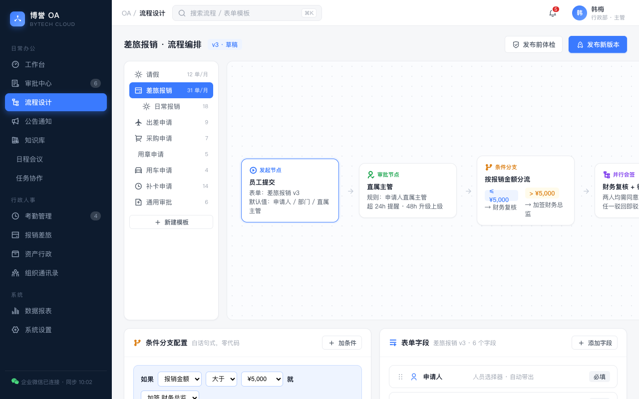Viewport: 639px width, 399px height.
Task: Select the 通用审批 template
Action: pyautogui.click(x=171, y=202)
